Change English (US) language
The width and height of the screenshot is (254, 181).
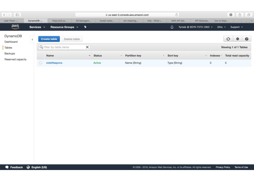tap(39, 167)
